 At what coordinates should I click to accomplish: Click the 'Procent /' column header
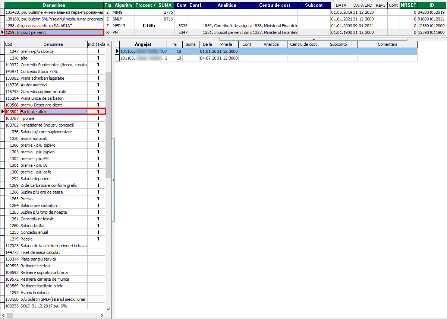pos(145,5)
